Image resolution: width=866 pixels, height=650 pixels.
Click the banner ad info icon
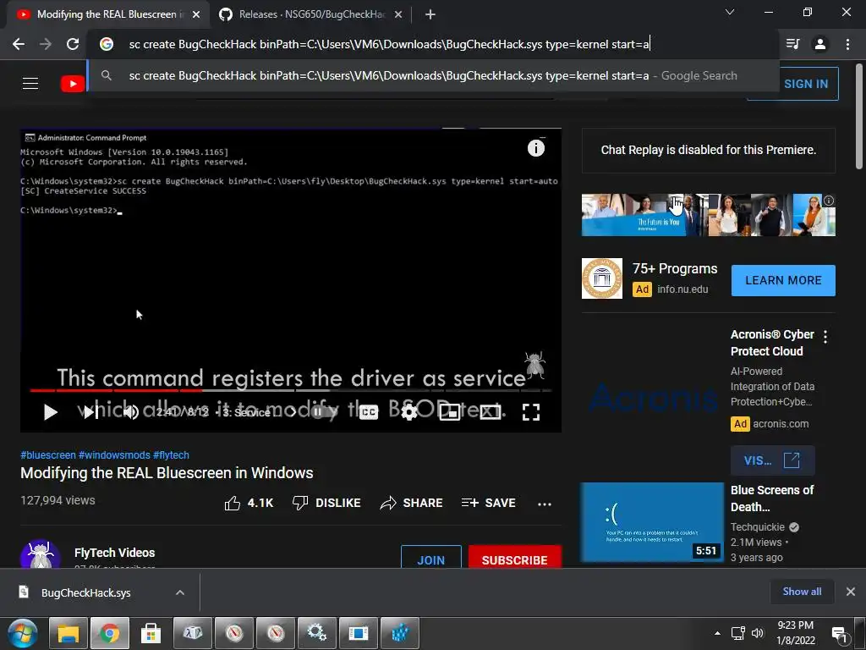tap(829, 201)
